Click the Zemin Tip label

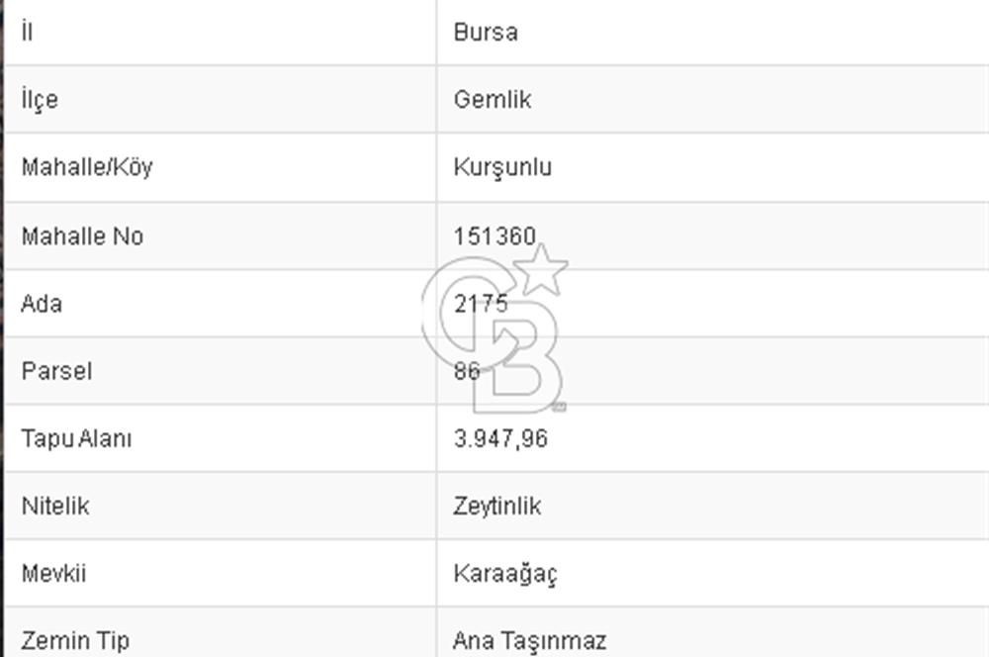click(75, 641)
